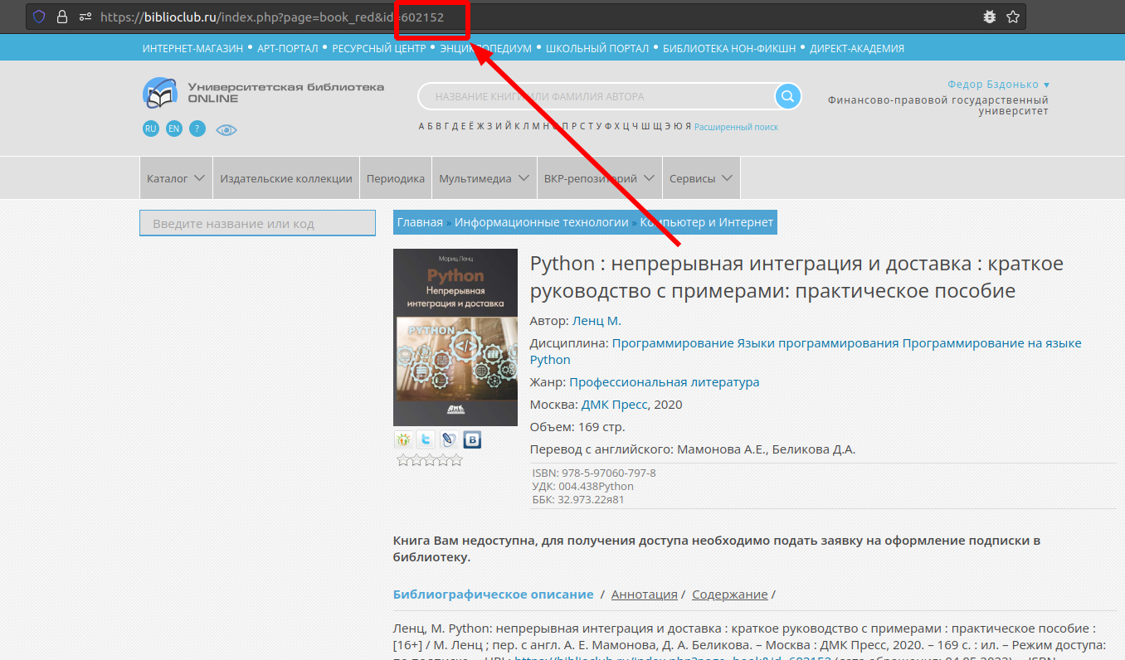Select the УДК: 004.438Python text
Screen dimensions: 1125x660
coord(582,486)
